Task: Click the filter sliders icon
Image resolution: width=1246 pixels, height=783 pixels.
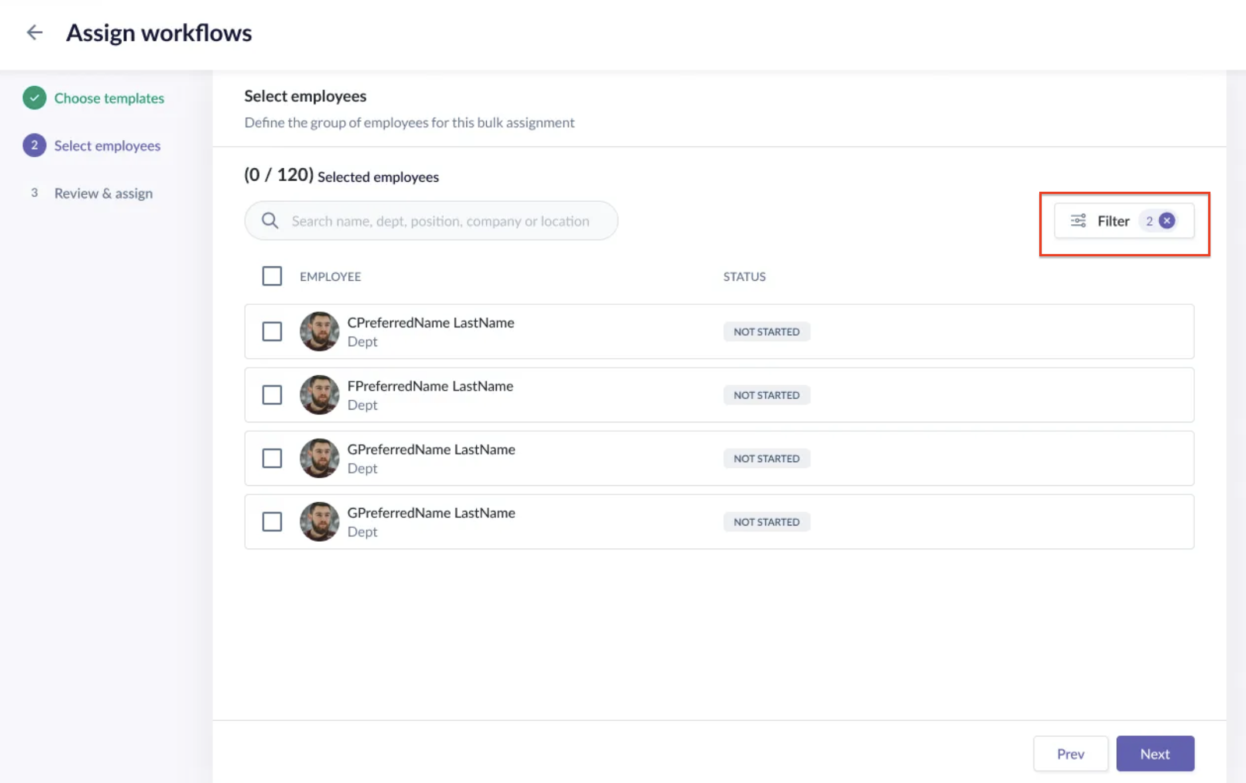Action: (1078, 221)
